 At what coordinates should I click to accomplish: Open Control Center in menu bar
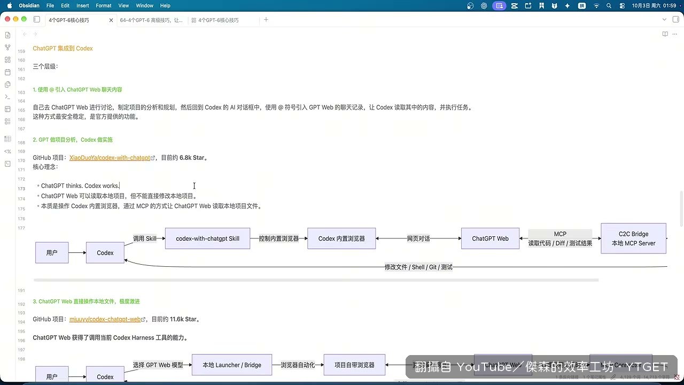(x=622, y=5)
